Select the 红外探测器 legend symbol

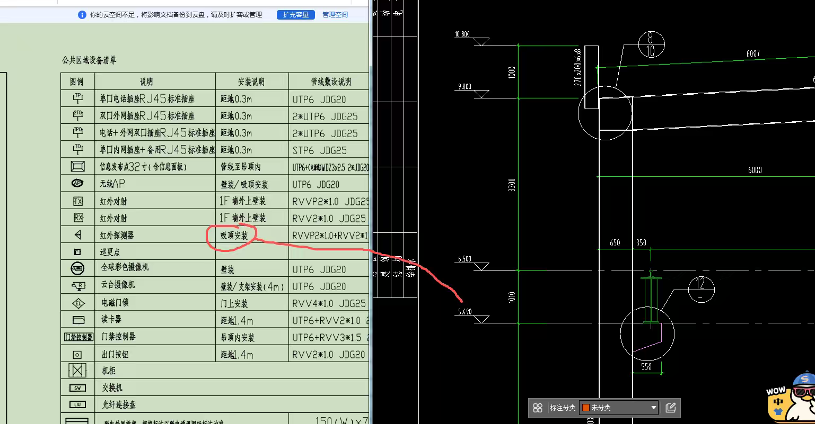point(78,235)
